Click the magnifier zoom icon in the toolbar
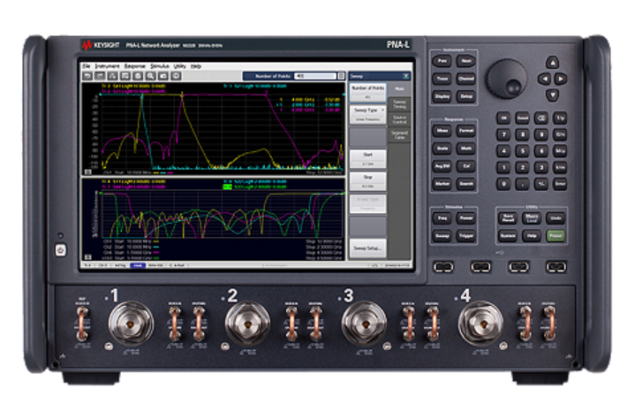This screenshot has height=411, width=627. pos(151,76)
